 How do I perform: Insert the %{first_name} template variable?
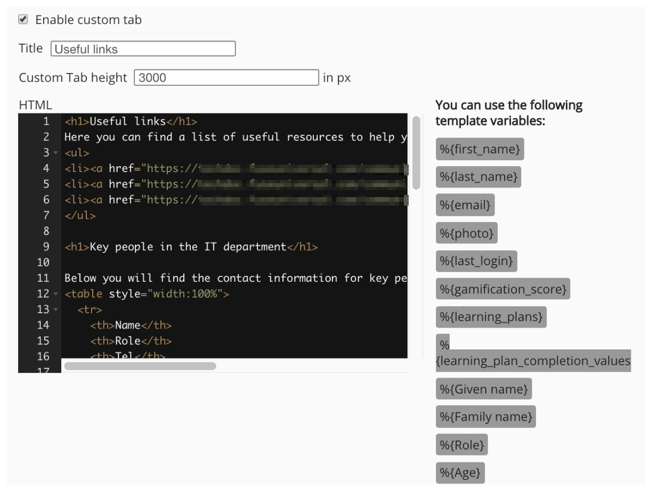479,149
